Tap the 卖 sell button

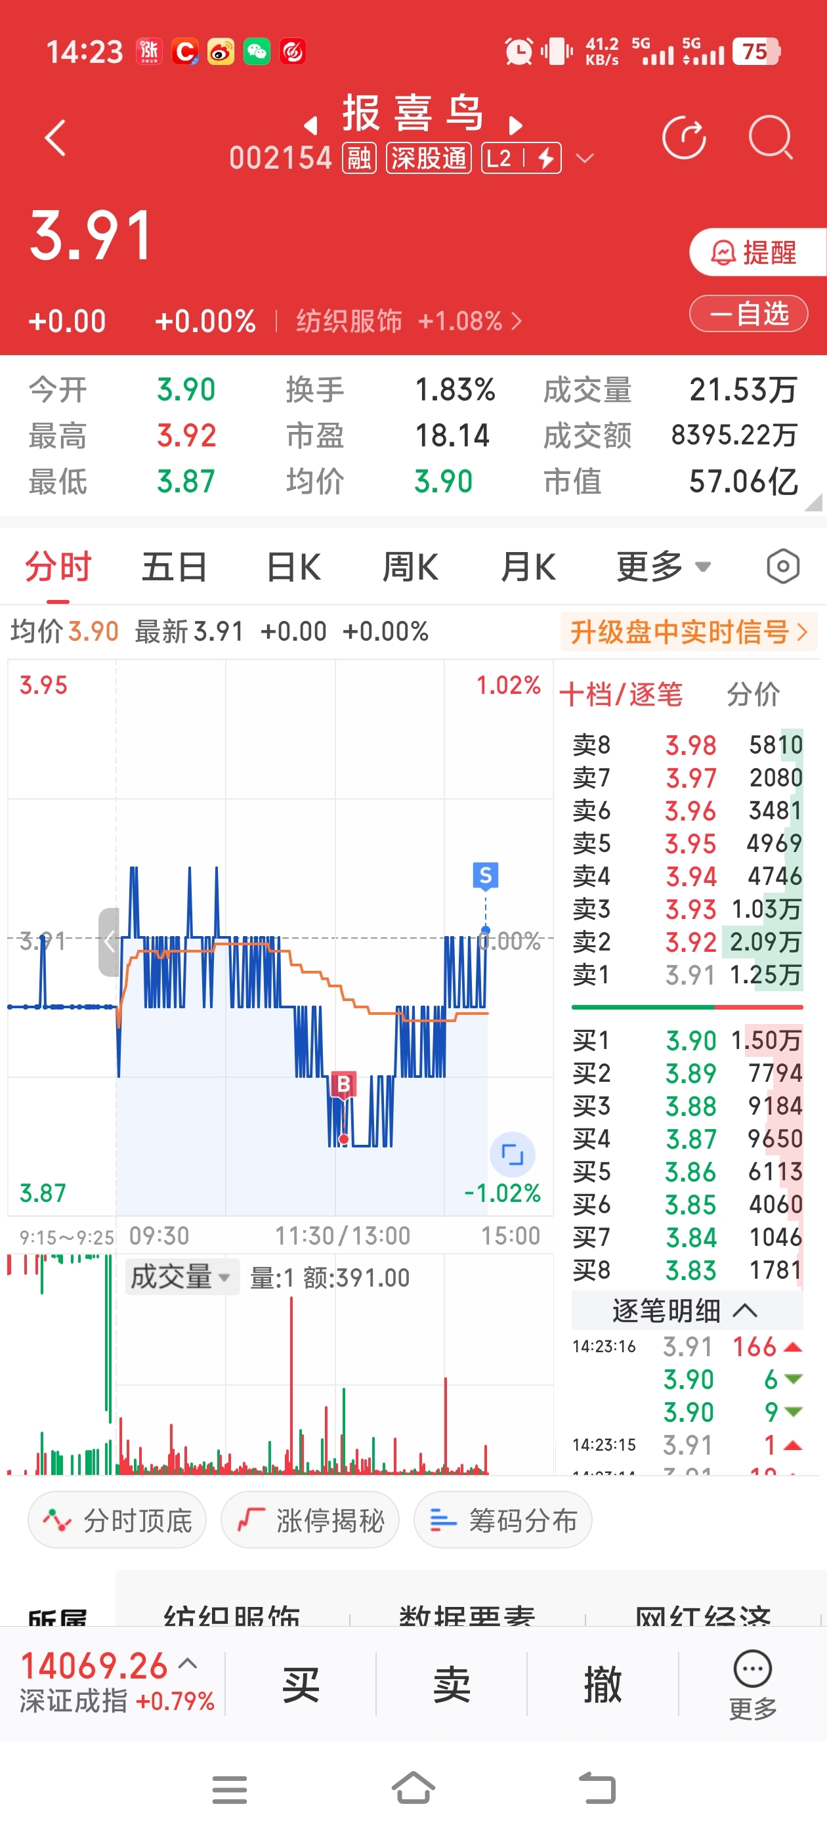(452, 1684)
